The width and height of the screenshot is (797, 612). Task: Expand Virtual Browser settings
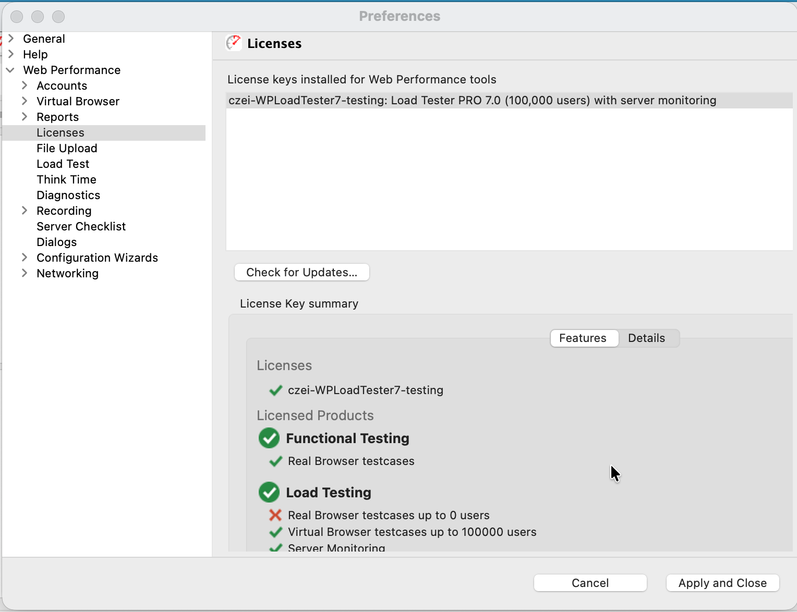tap(25, 101)
